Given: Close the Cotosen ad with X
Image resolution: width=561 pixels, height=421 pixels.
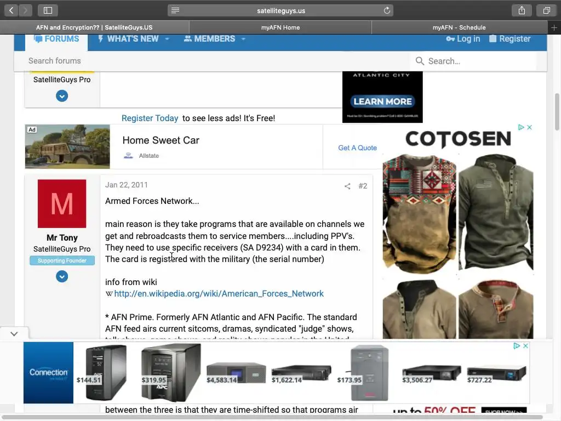Looking at the screenshot, I should click(x=530, y=127).
